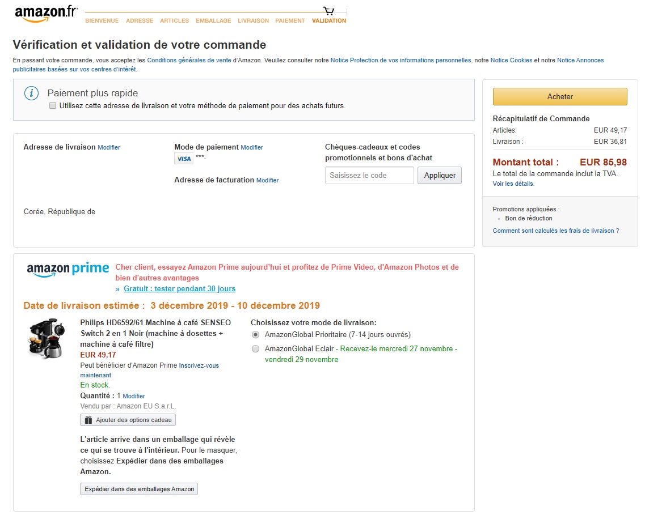Viewport: 645px width, 515px height.
Task: Click the Visa card icon
Action: 184,159
